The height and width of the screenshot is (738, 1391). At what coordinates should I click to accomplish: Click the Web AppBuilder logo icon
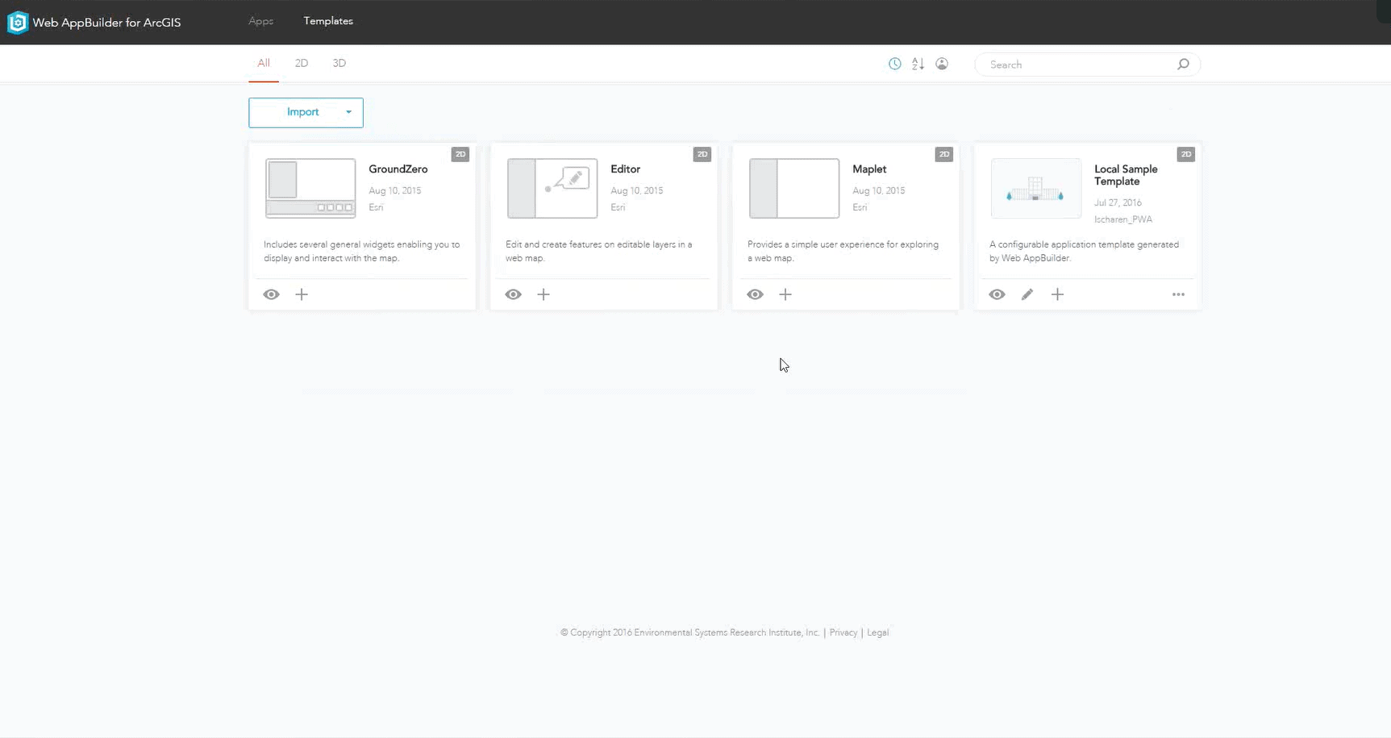(x=17, y=23)
